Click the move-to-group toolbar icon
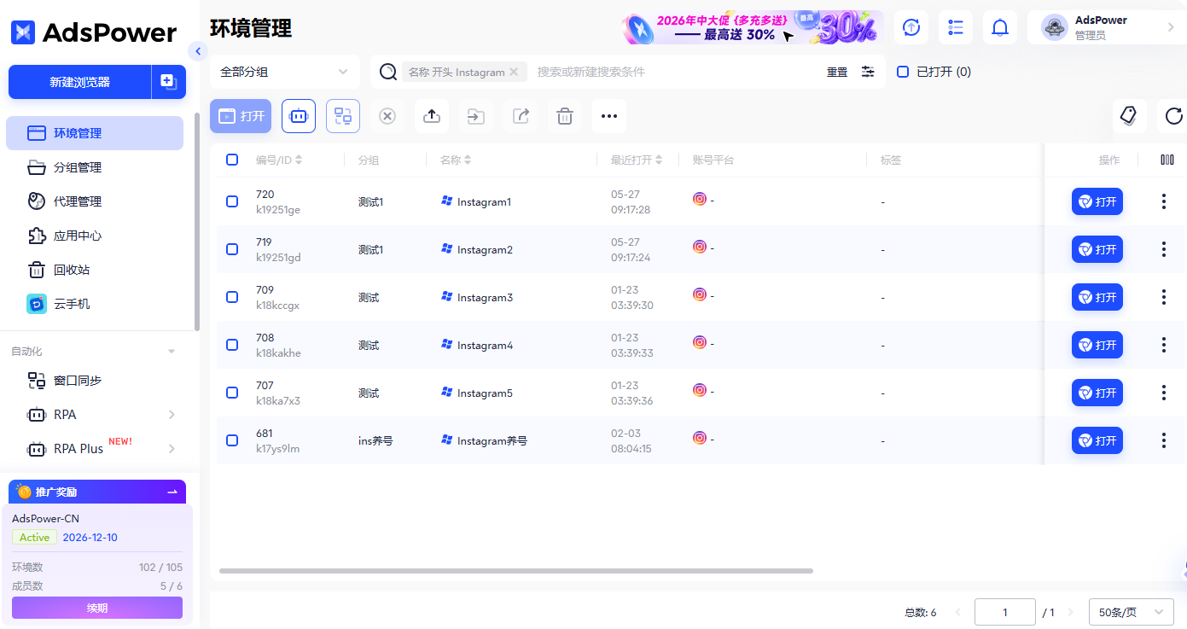The width and height of the screenshot is (1187, 629). coord(476,116)
